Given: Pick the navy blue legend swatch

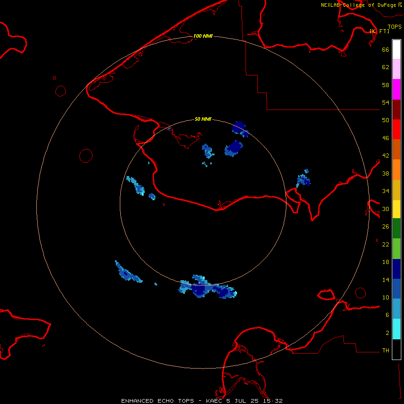Looking at the screenshot, I should pyautogui.click(x=396, y=269).
